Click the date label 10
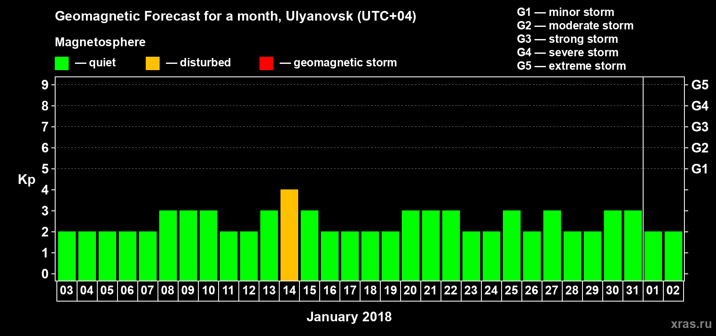Viewport: 716px width, 336px height. [208, 290]
